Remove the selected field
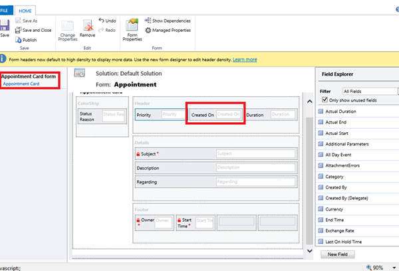 click(x=87, y=29)
